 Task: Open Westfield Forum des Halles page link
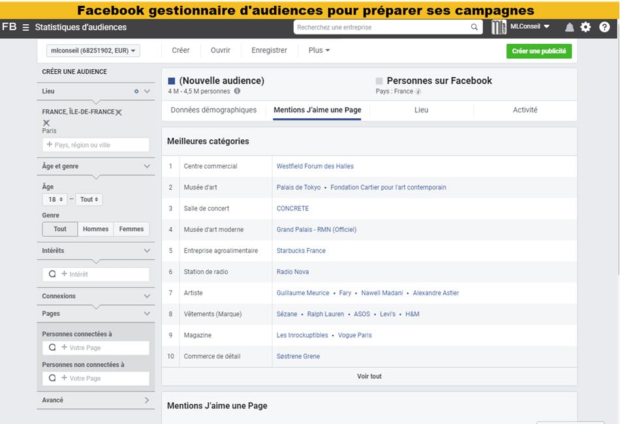click(x=315, y=167)
